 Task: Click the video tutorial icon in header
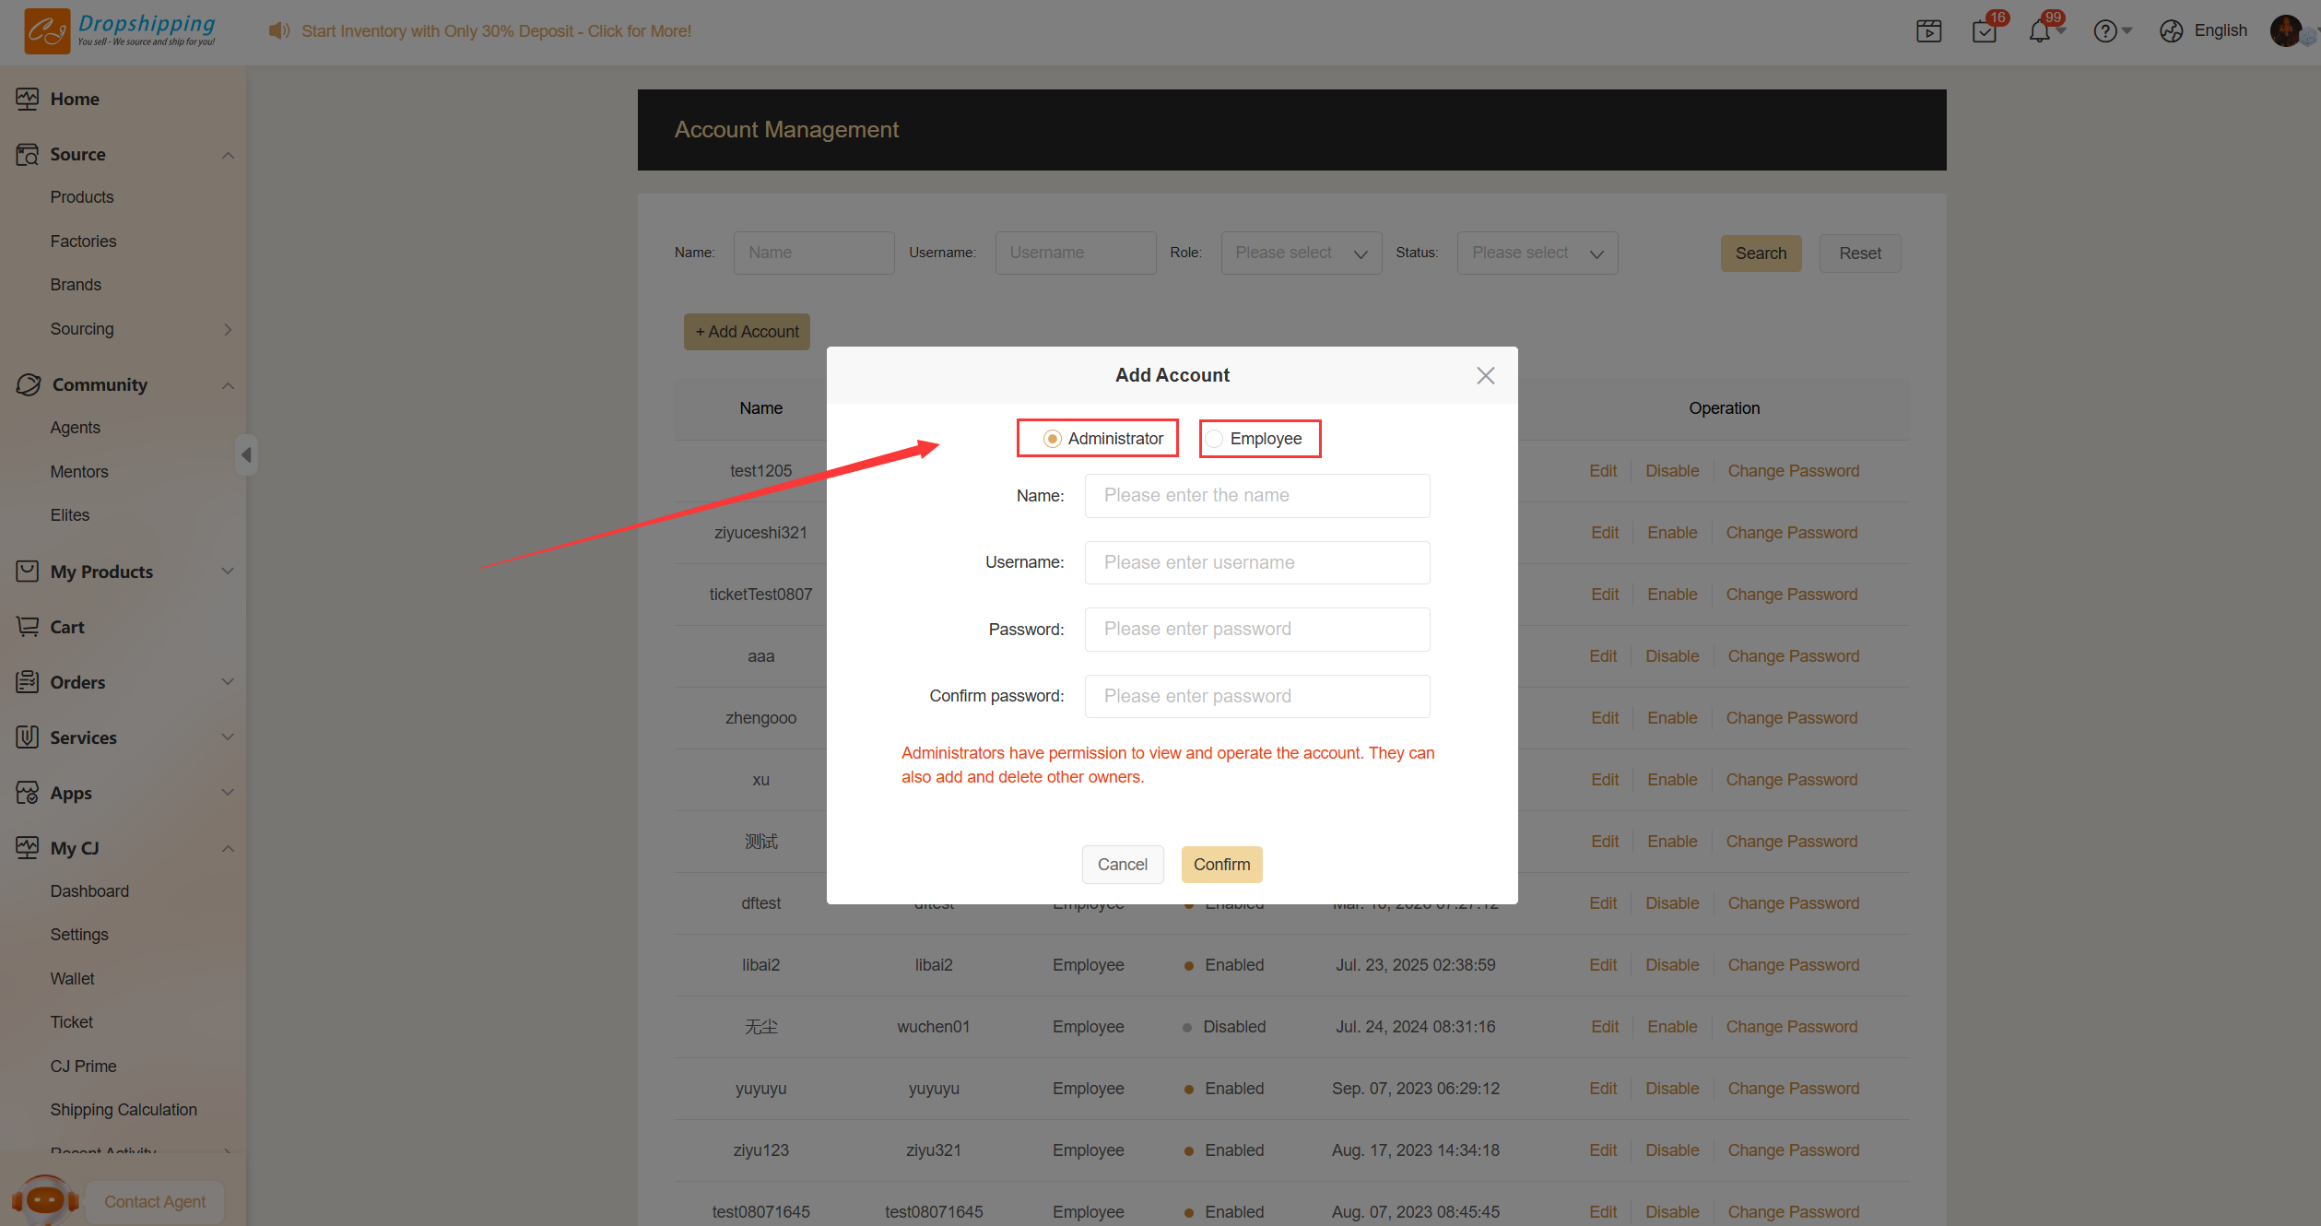click(1928, 31)
